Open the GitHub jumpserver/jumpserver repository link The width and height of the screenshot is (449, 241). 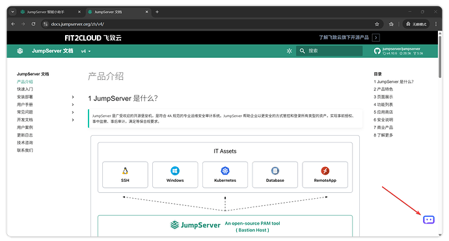tap(398, 51)
